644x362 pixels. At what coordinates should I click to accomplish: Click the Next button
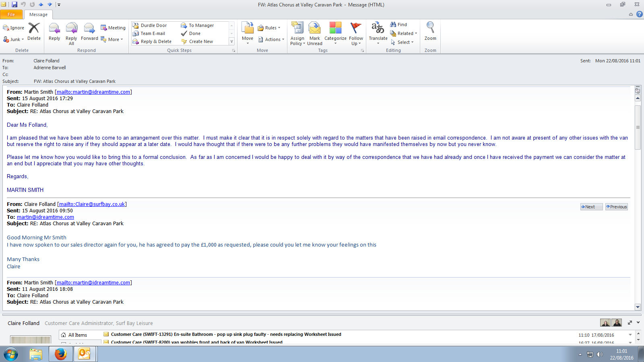click(x=591, y=207)
